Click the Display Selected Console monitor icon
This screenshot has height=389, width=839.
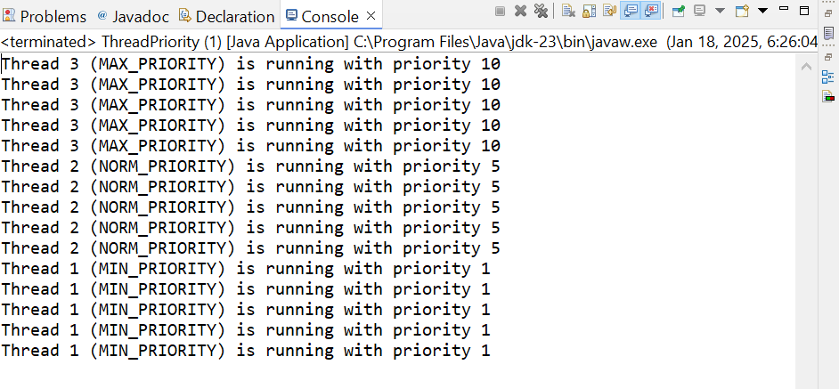(699, 11)
